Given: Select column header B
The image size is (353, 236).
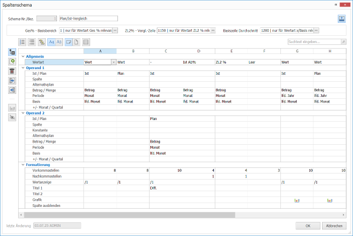Looking at the screenshot, I should tap(133, 51).
